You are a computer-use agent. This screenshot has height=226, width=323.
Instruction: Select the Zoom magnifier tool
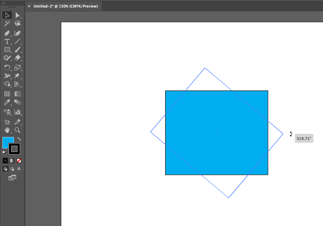coord(17,130)
